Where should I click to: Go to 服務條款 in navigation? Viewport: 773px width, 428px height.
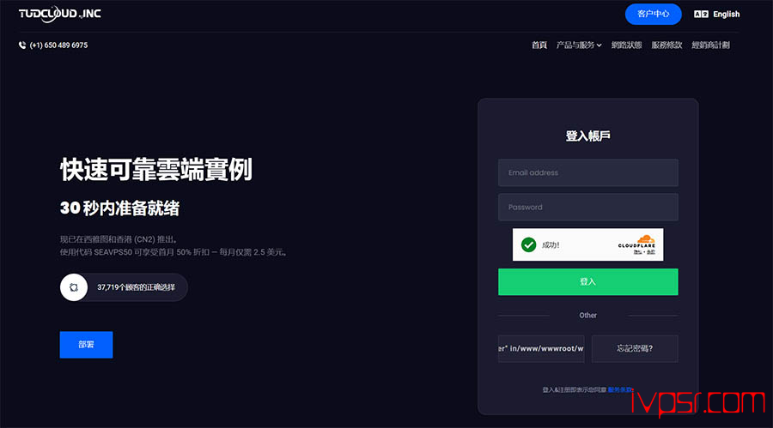pyautogui.click(x=666, y=45)
